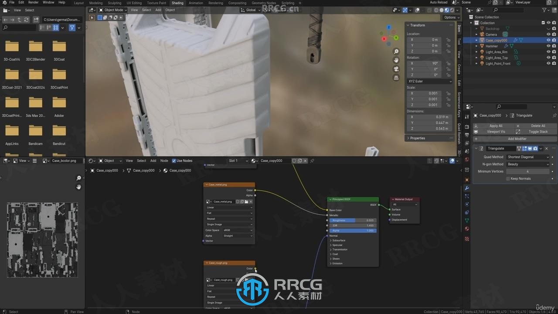The width and height of the screenshot is (558, 314).
Task: Switch to the Texture Paint workspace
Action: click(x=157, y=3)
